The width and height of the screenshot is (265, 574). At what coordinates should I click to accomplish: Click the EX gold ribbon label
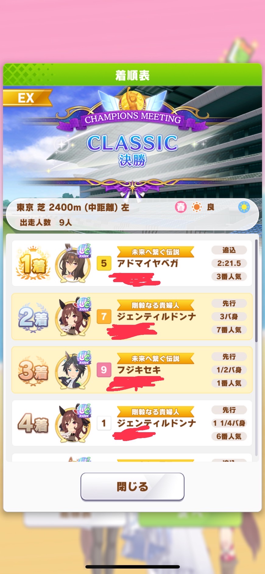click(x=27, y=98)
